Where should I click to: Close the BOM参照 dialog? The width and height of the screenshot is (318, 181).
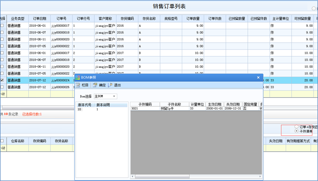(x=258, y=78)
